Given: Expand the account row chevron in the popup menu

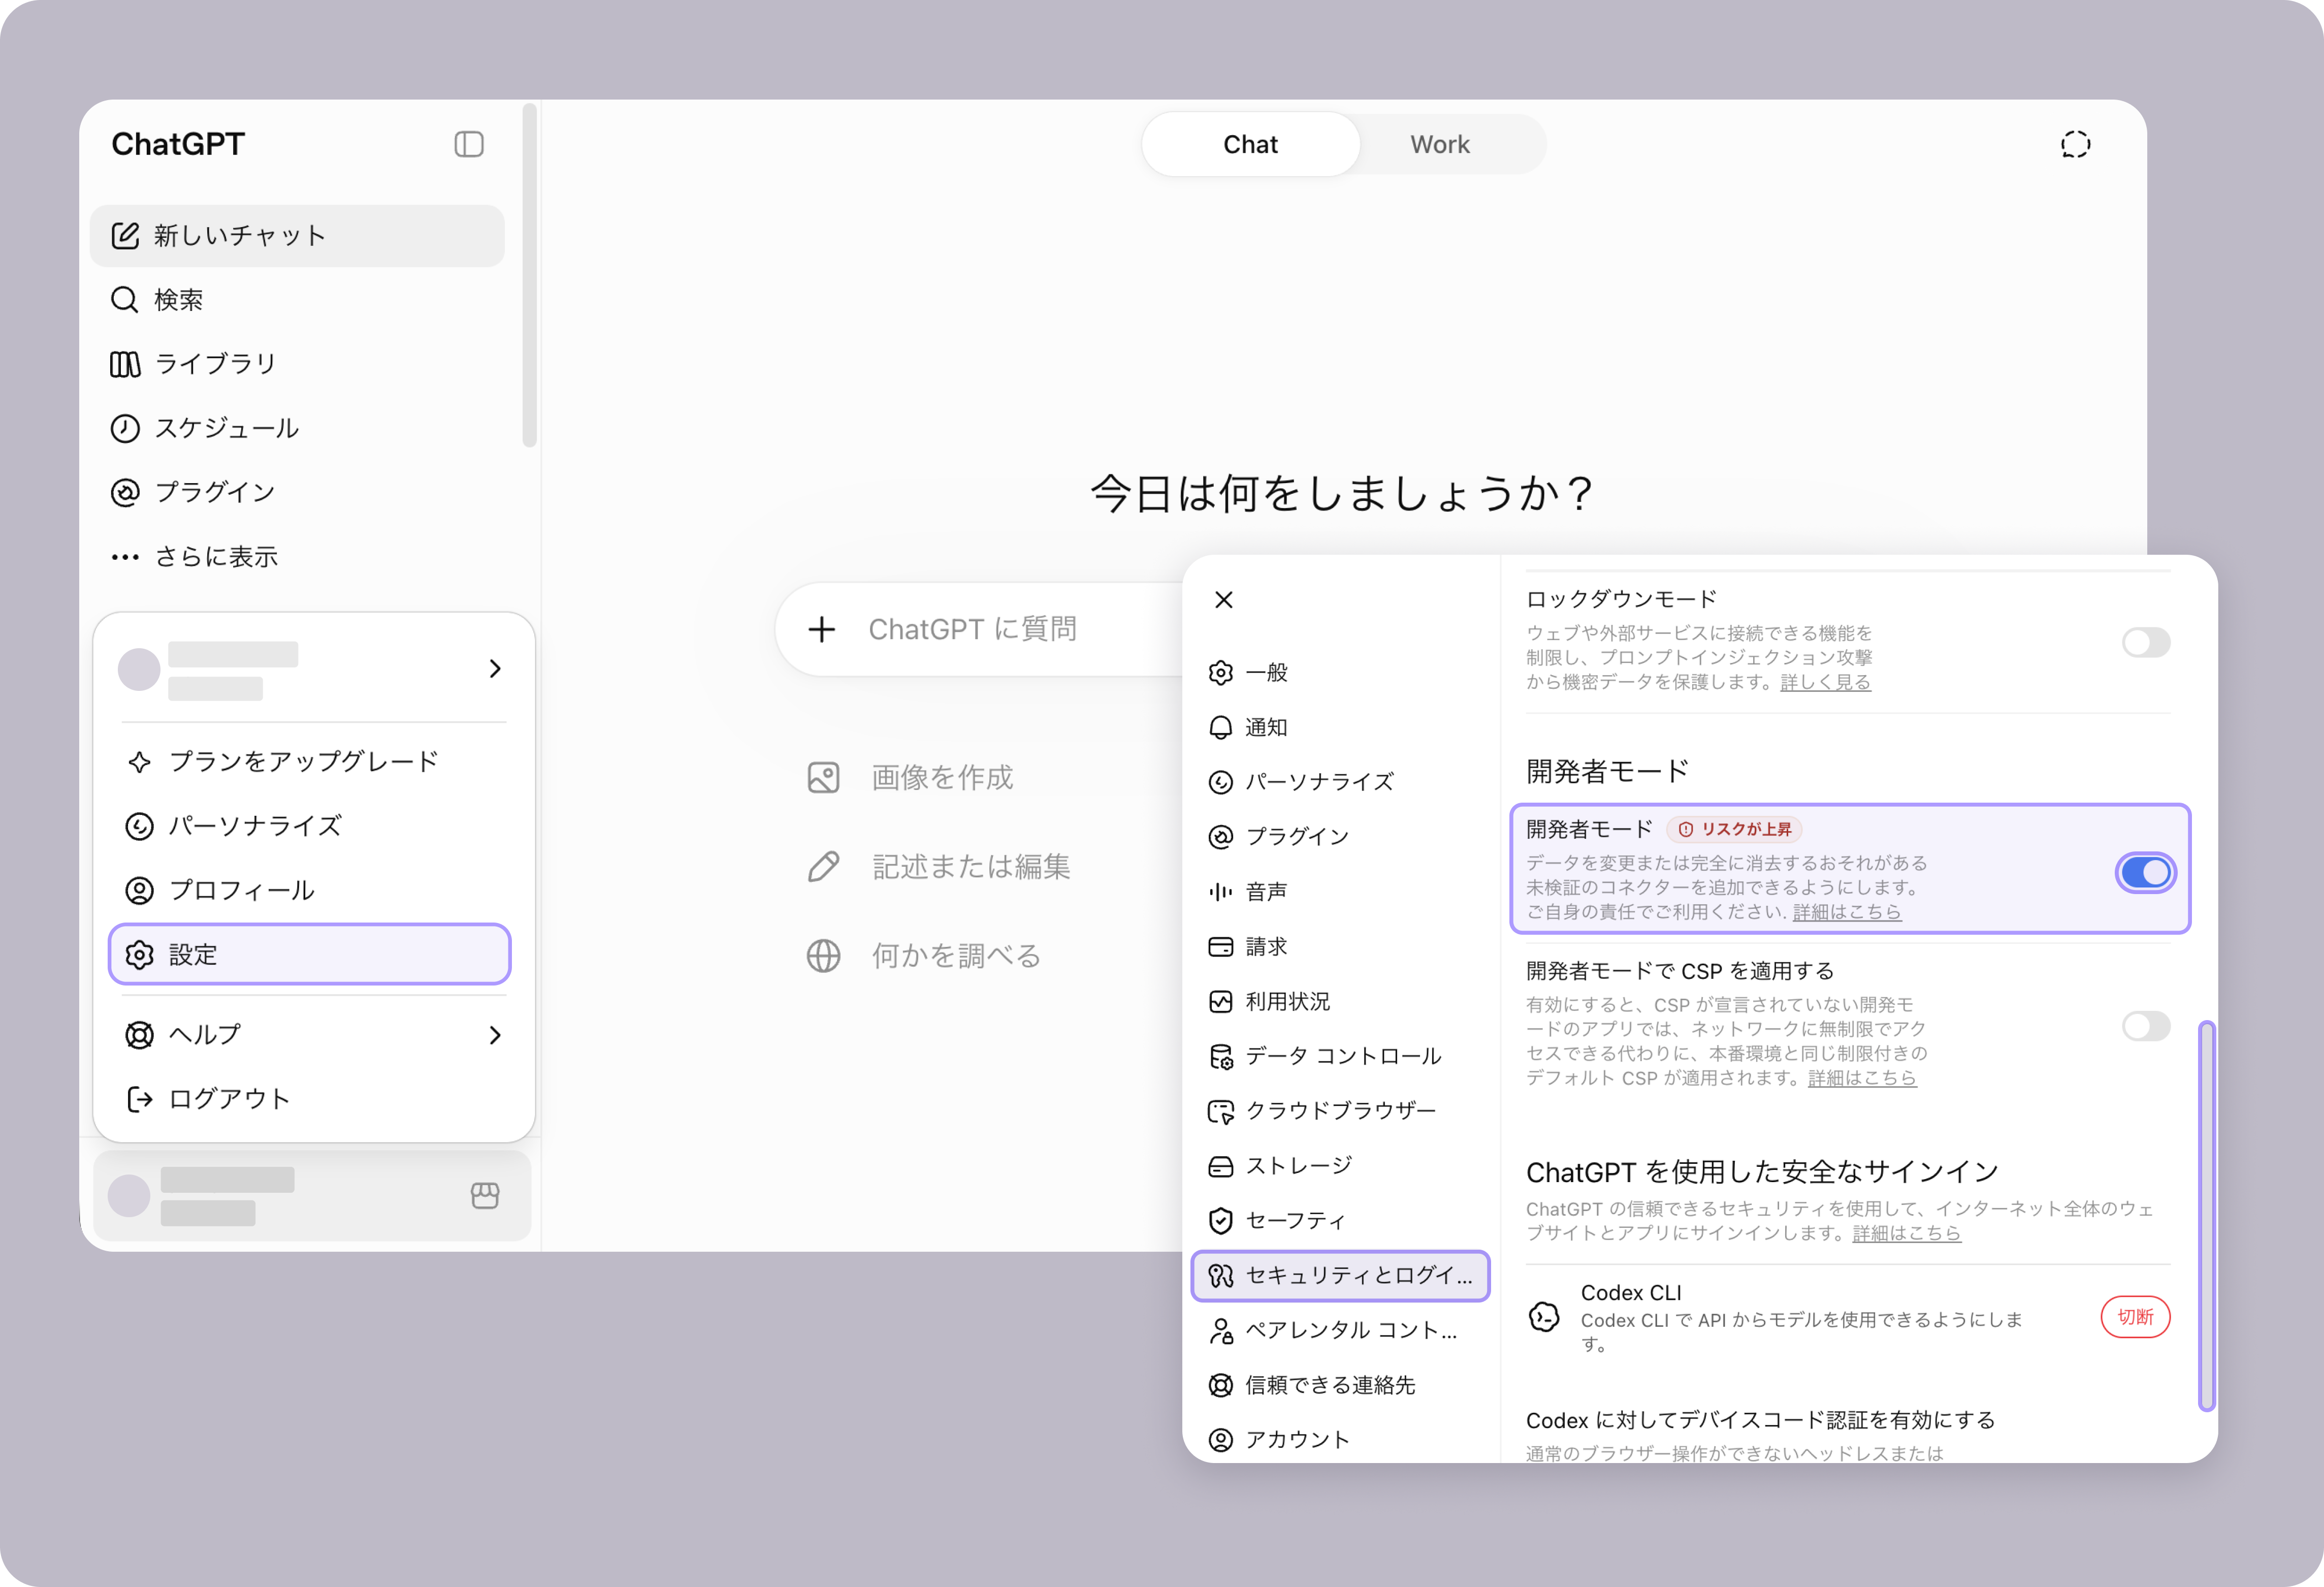Looking at the screenshot, I should click(495, 669).
